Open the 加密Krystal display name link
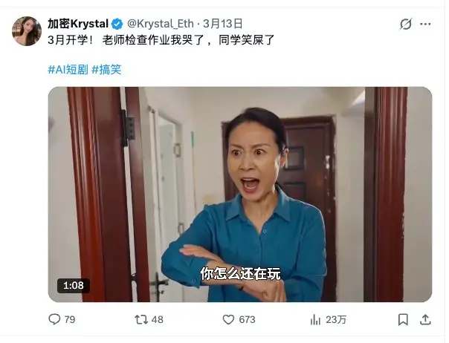 click(x=78, y=24)
